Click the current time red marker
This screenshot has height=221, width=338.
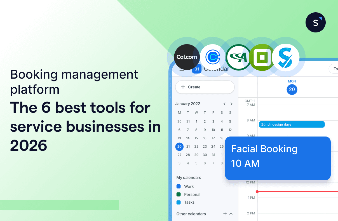pyautogui.click(x=257, y=192)
